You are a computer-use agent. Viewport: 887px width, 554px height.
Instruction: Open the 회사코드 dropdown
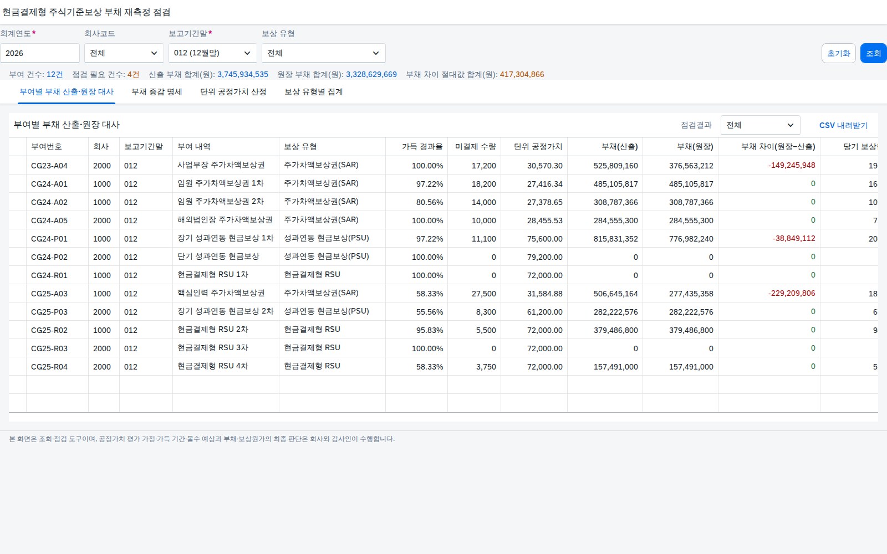pos(124,53)
